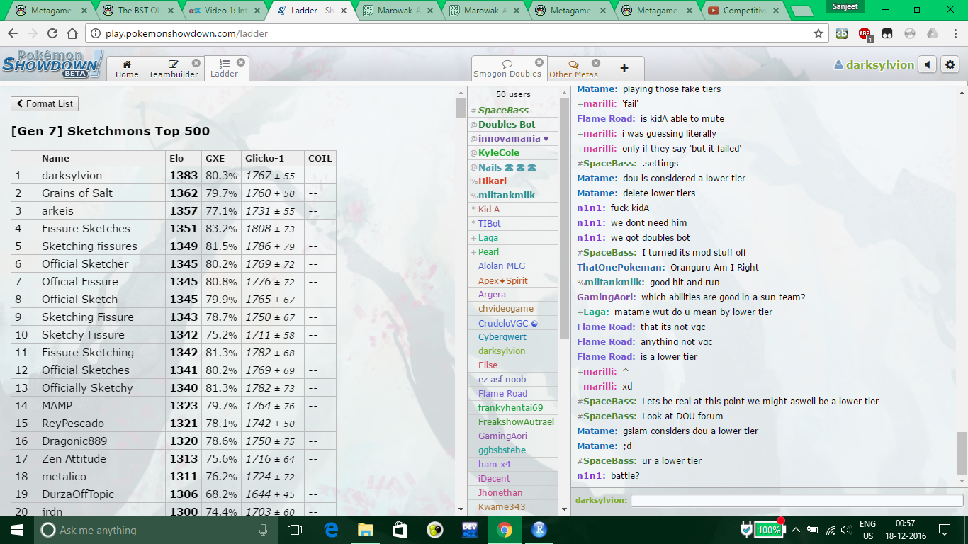The width and height of the screenshot is (968, 544).
Task: Open the Chrome three-dot menu
Action: tap(954, 33)
